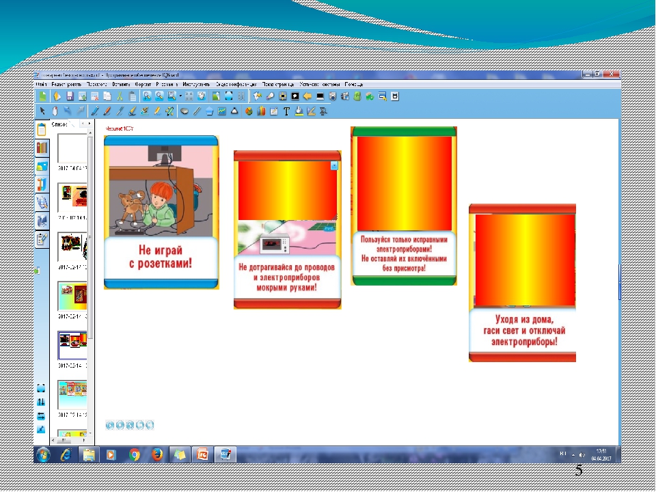Open the Формат menu
656x492 pixels.
pyautogui.click(x=143, y=84)
